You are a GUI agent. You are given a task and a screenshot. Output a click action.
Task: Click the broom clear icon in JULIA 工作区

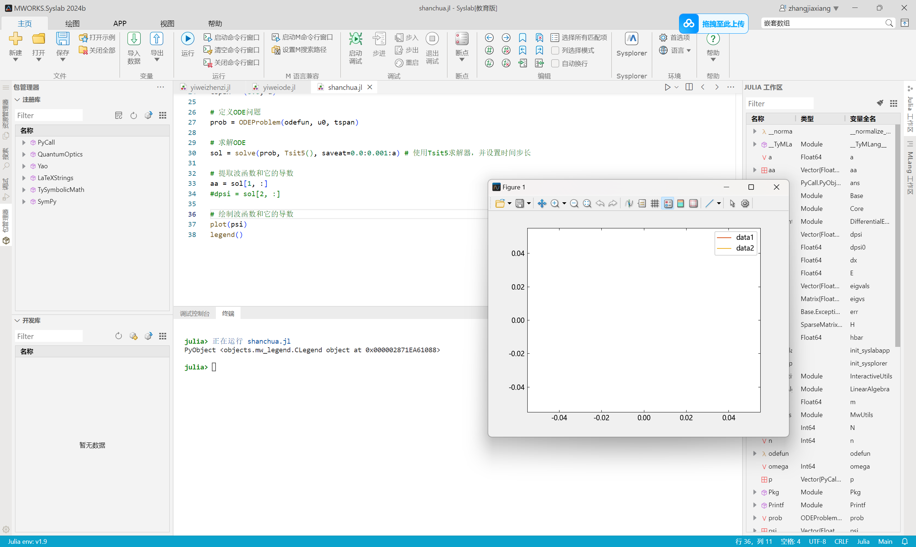coord(880,103)
